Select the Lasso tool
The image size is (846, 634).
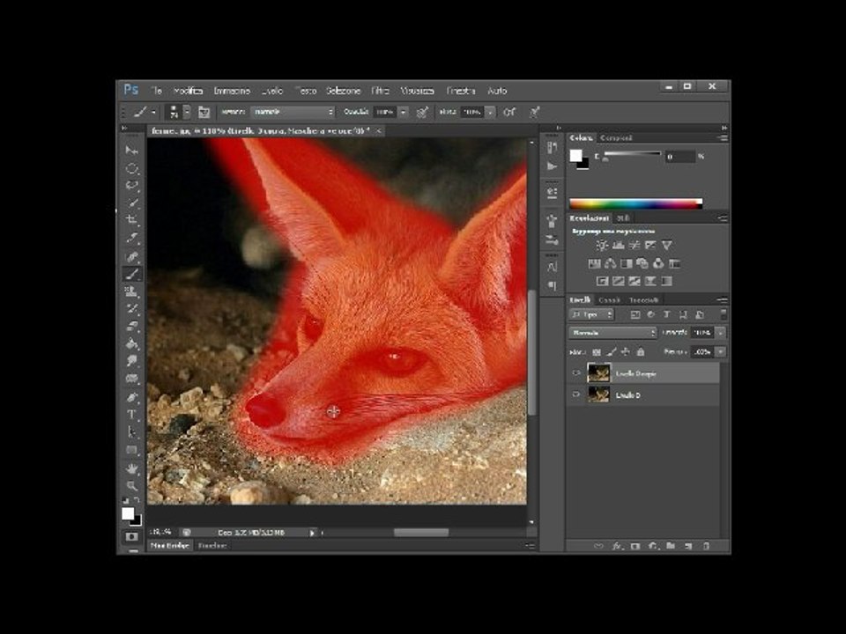click(131, 186)
